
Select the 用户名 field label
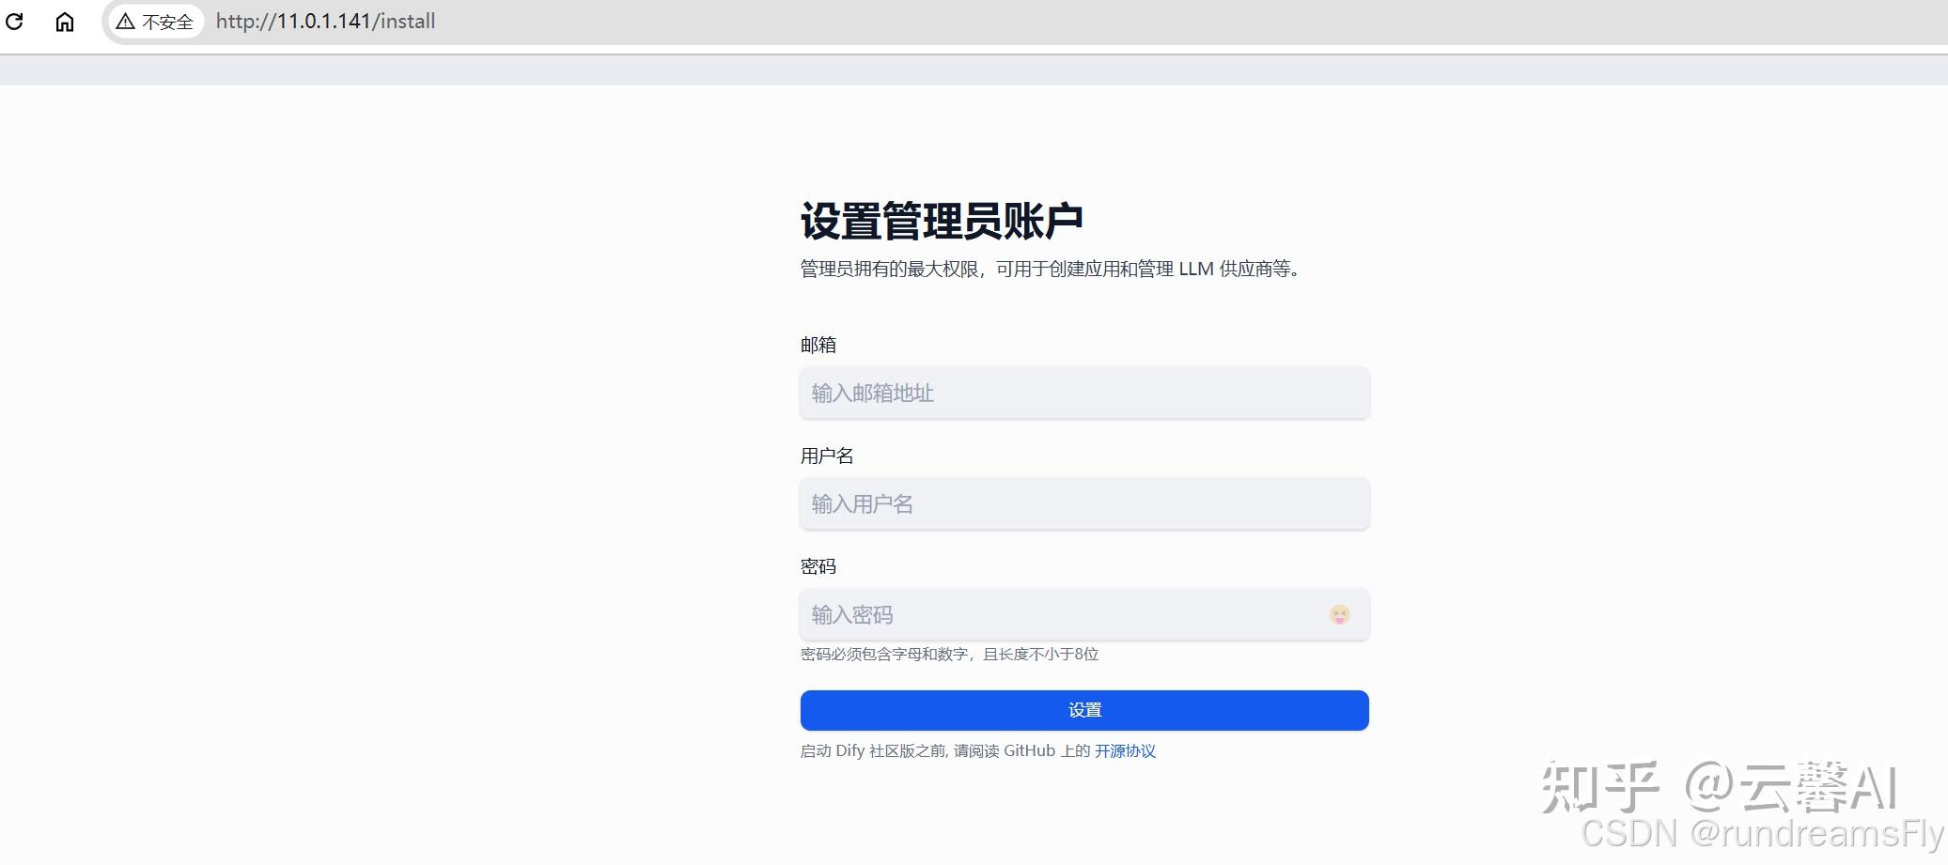[828, 456]
